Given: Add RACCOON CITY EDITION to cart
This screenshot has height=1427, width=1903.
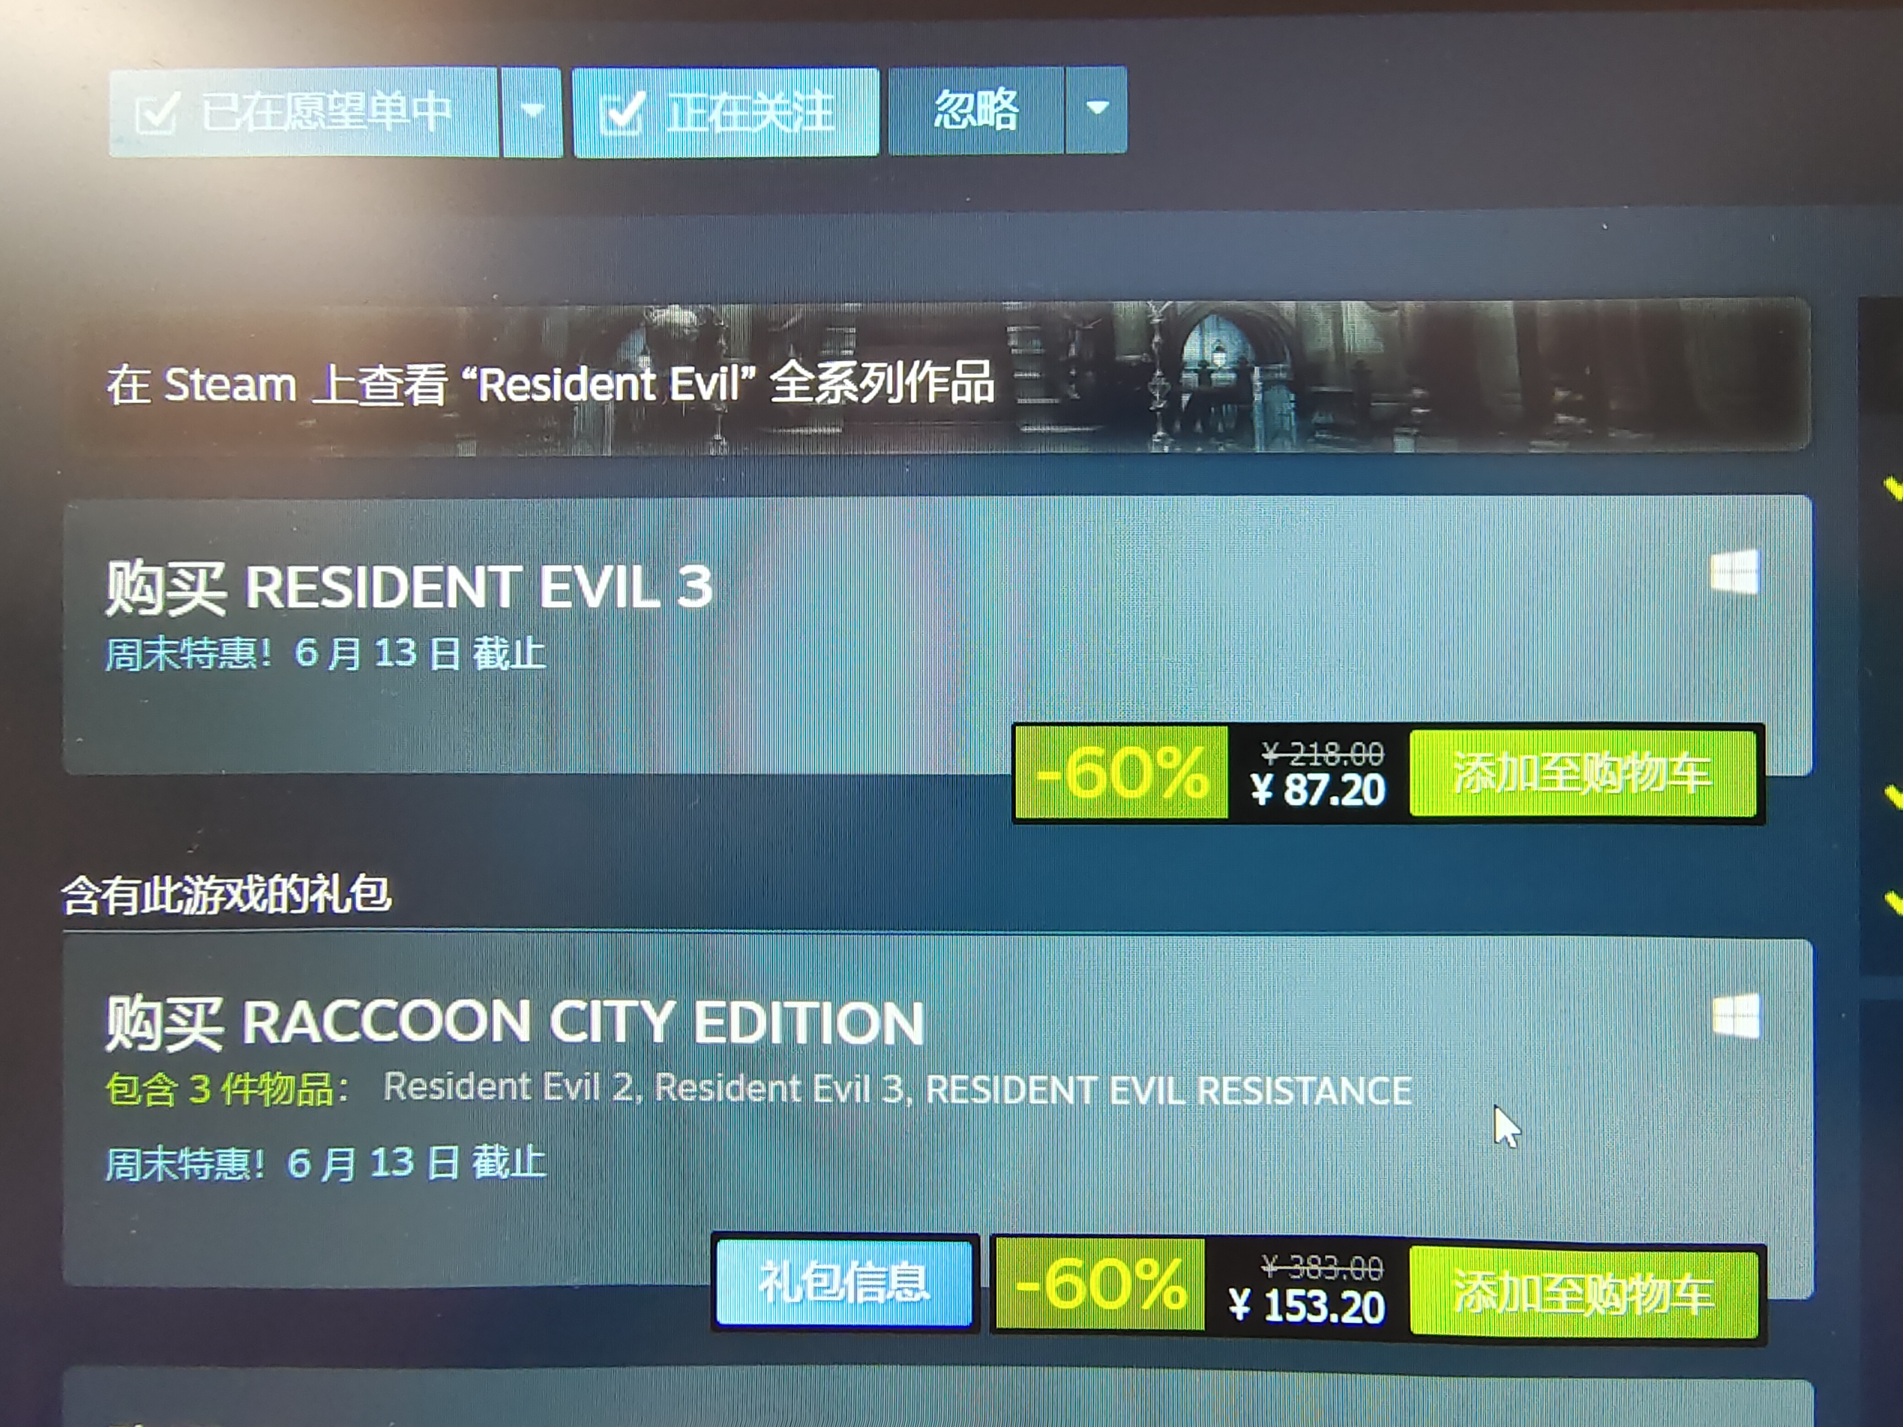Looking at the screenshot, I should click(1583, 1293).
